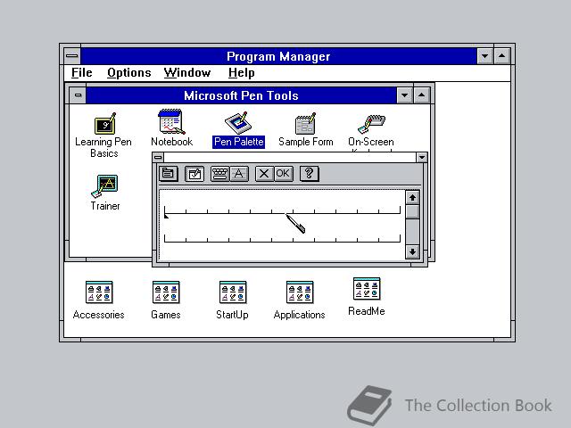Click the pen palette title bar down arrow
The image size is (571, 428).
click(x=422, y=157)
